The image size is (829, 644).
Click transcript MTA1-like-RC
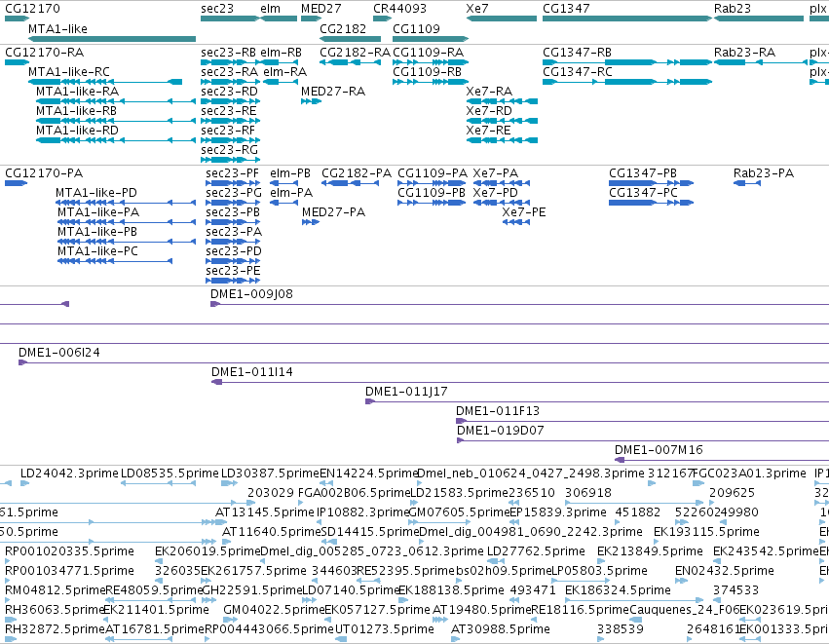pyautogui.click(x=105, y=82)
